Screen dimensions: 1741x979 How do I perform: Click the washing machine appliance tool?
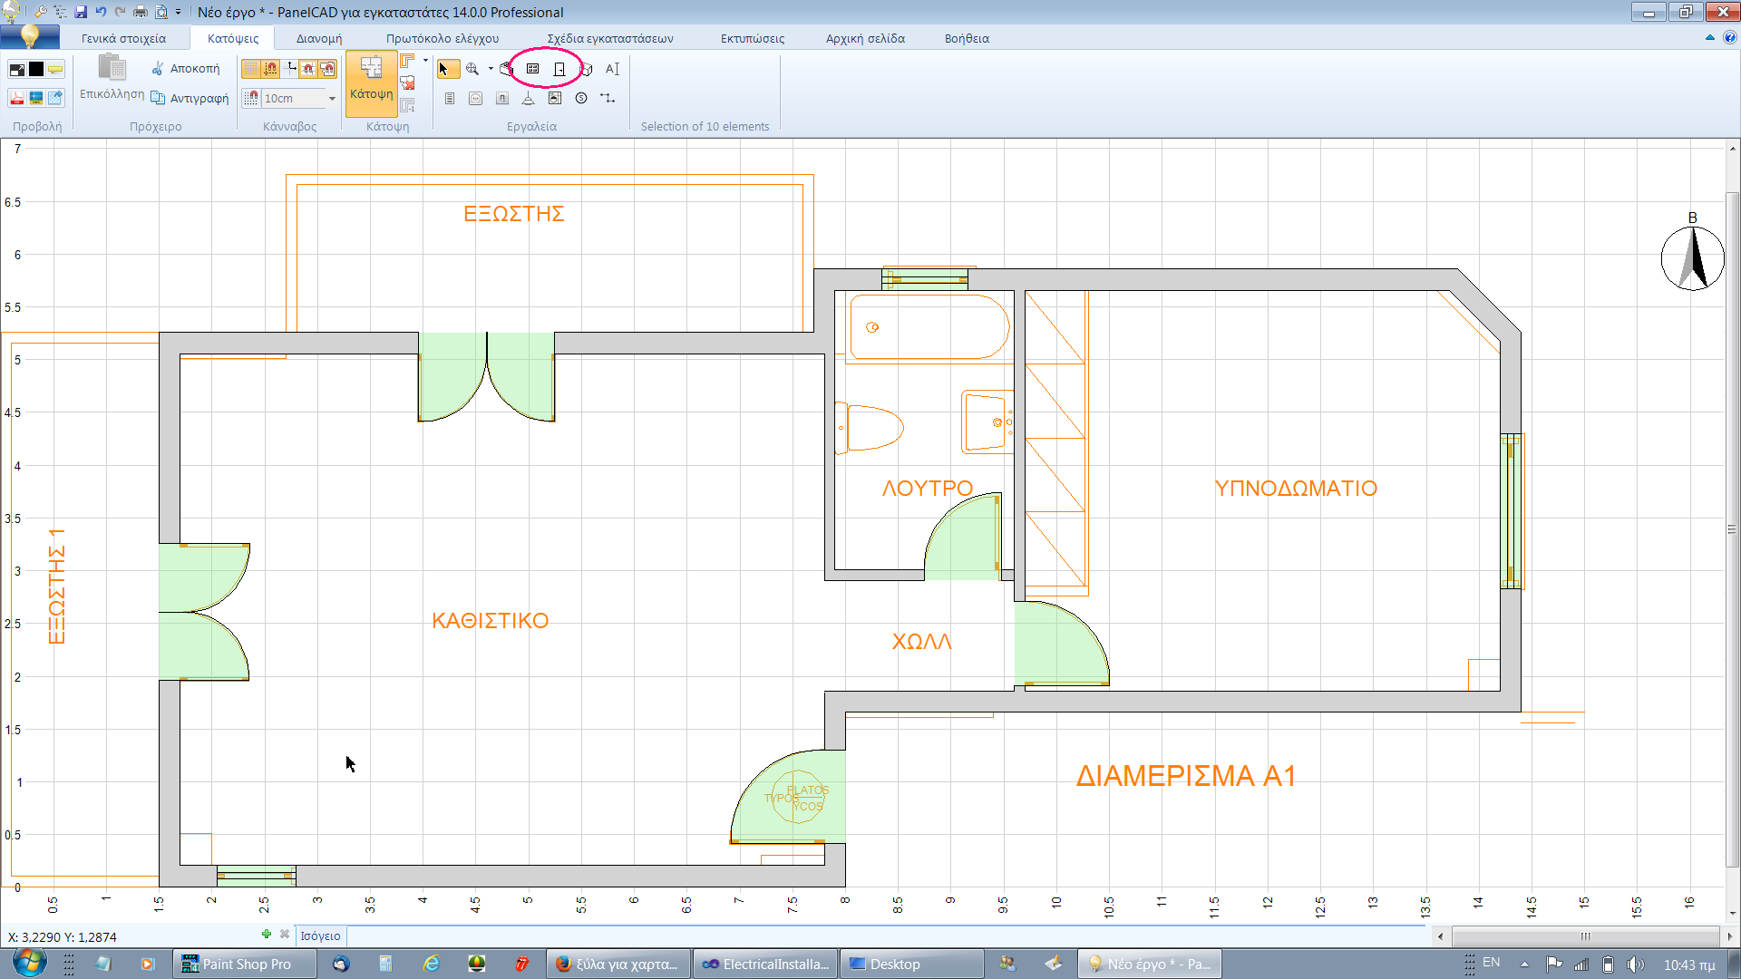555,98
